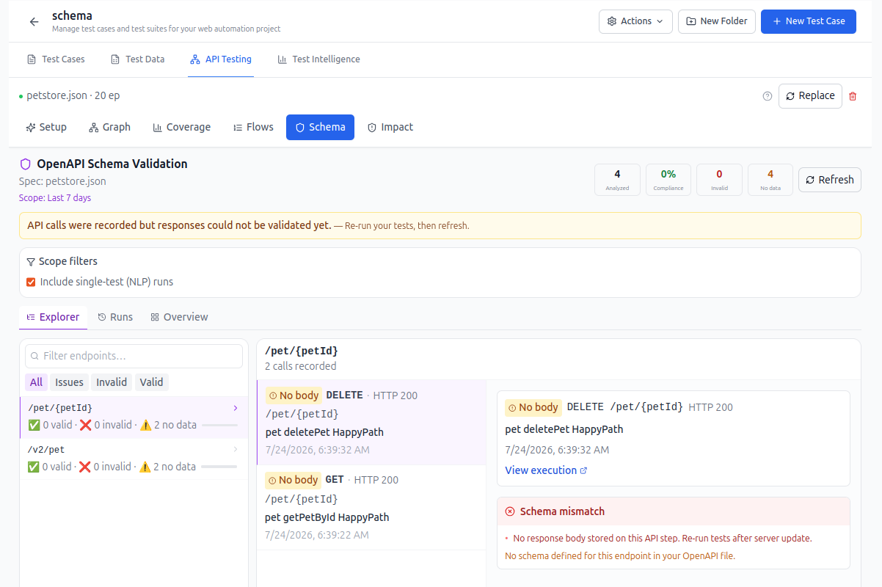The width and height of the screenshot is (882, 587).
Task: Go back with the left arrow icon
Action: coord(34,22)
